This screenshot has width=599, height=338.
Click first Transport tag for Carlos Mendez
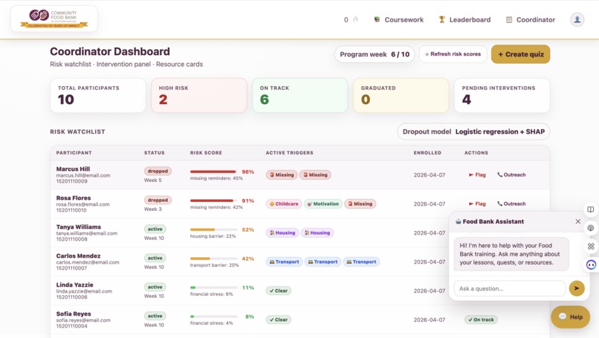click(x=284, y=262)
